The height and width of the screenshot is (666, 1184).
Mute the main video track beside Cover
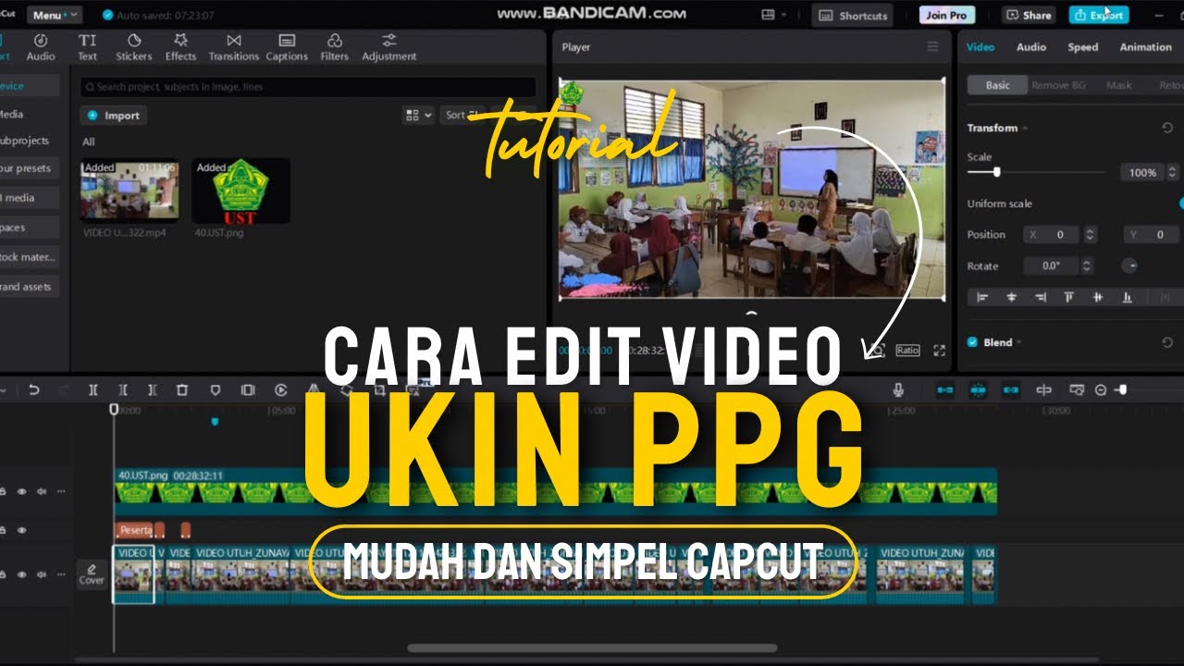pyautogui.click(x=42, y=574)
